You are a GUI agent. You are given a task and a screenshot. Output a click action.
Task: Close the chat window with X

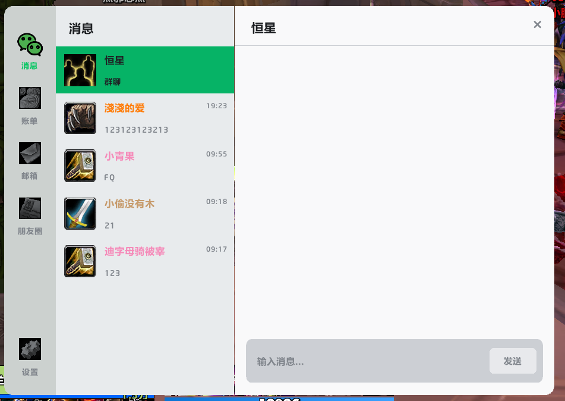click(x=537, y=24)
